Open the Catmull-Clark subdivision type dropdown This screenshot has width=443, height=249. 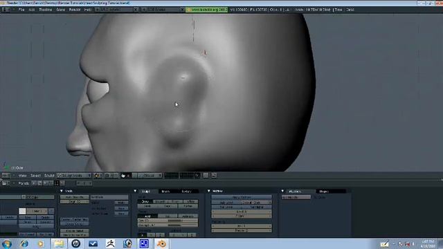[x=257, y=203]
